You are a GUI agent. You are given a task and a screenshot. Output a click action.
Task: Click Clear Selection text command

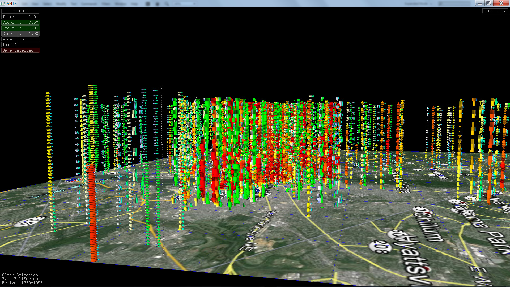click(x=20, y=275)
